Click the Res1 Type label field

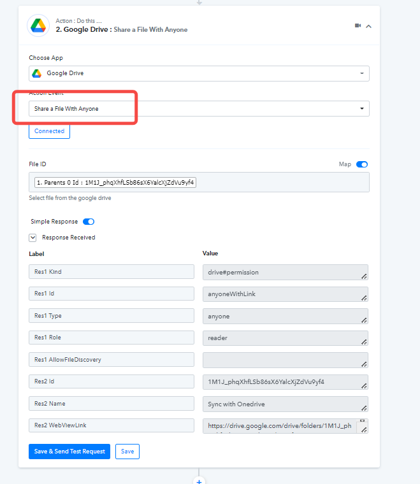112,315
